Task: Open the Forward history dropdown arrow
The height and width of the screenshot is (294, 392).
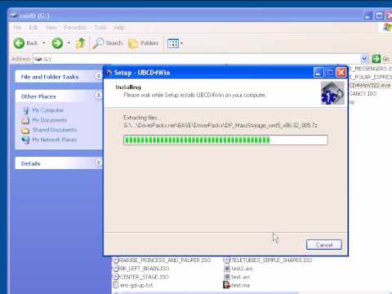Action: (69, 43)
